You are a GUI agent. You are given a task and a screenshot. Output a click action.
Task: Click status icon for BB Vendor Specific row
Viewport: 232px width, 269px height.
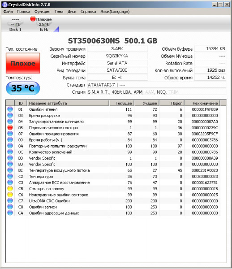[10, 158]
